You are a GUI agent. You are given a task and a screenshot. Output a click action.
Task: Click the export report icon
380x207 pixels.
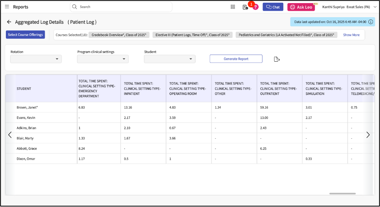[277, 59]
